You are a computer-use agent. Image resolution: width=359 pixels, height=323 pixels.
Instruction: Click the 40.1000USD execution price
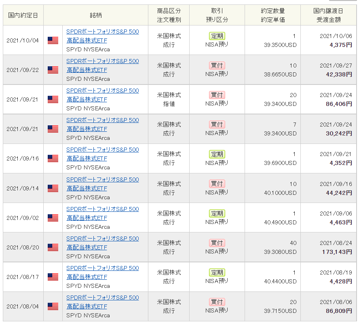tap(280, 193)
